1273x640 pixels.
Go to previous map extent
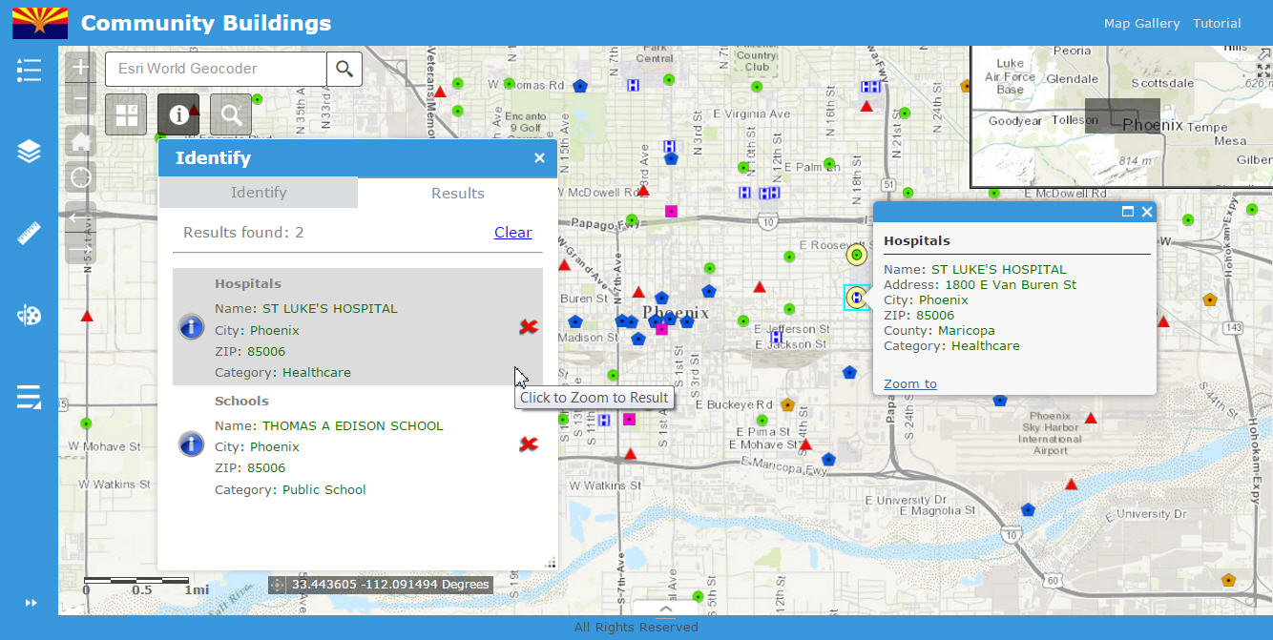pos(81,217)
